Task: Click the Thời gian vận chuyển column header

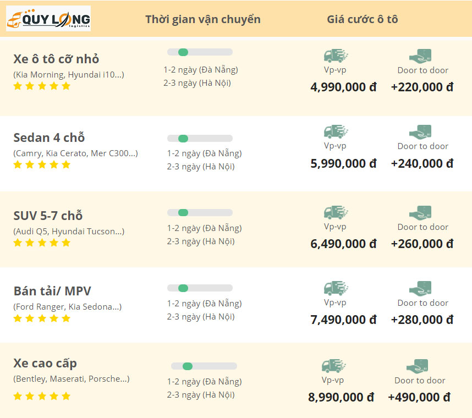Action: pyautogui.click(x=203, y=19)
